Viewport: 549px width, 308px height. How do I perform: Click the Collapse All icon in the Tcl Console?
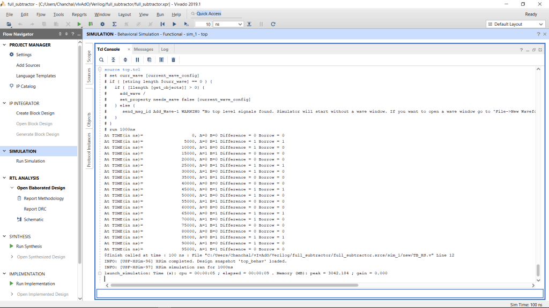click(x=113, y=60)
